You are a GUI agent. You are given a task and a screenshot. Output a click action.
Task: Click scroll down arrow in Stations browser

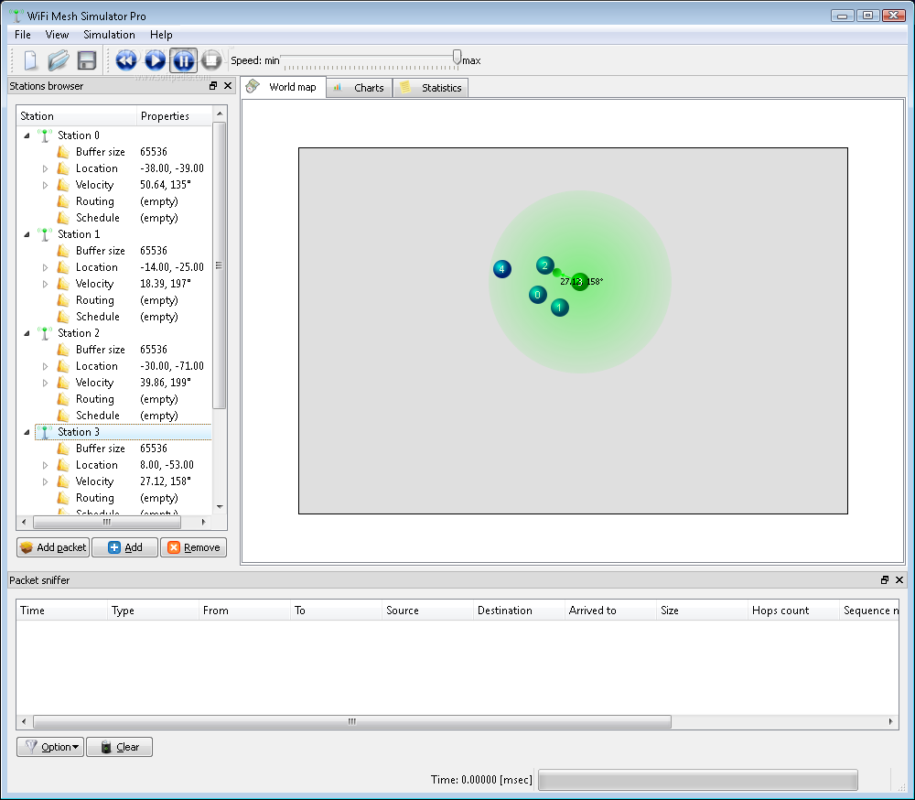pos(220,507)
